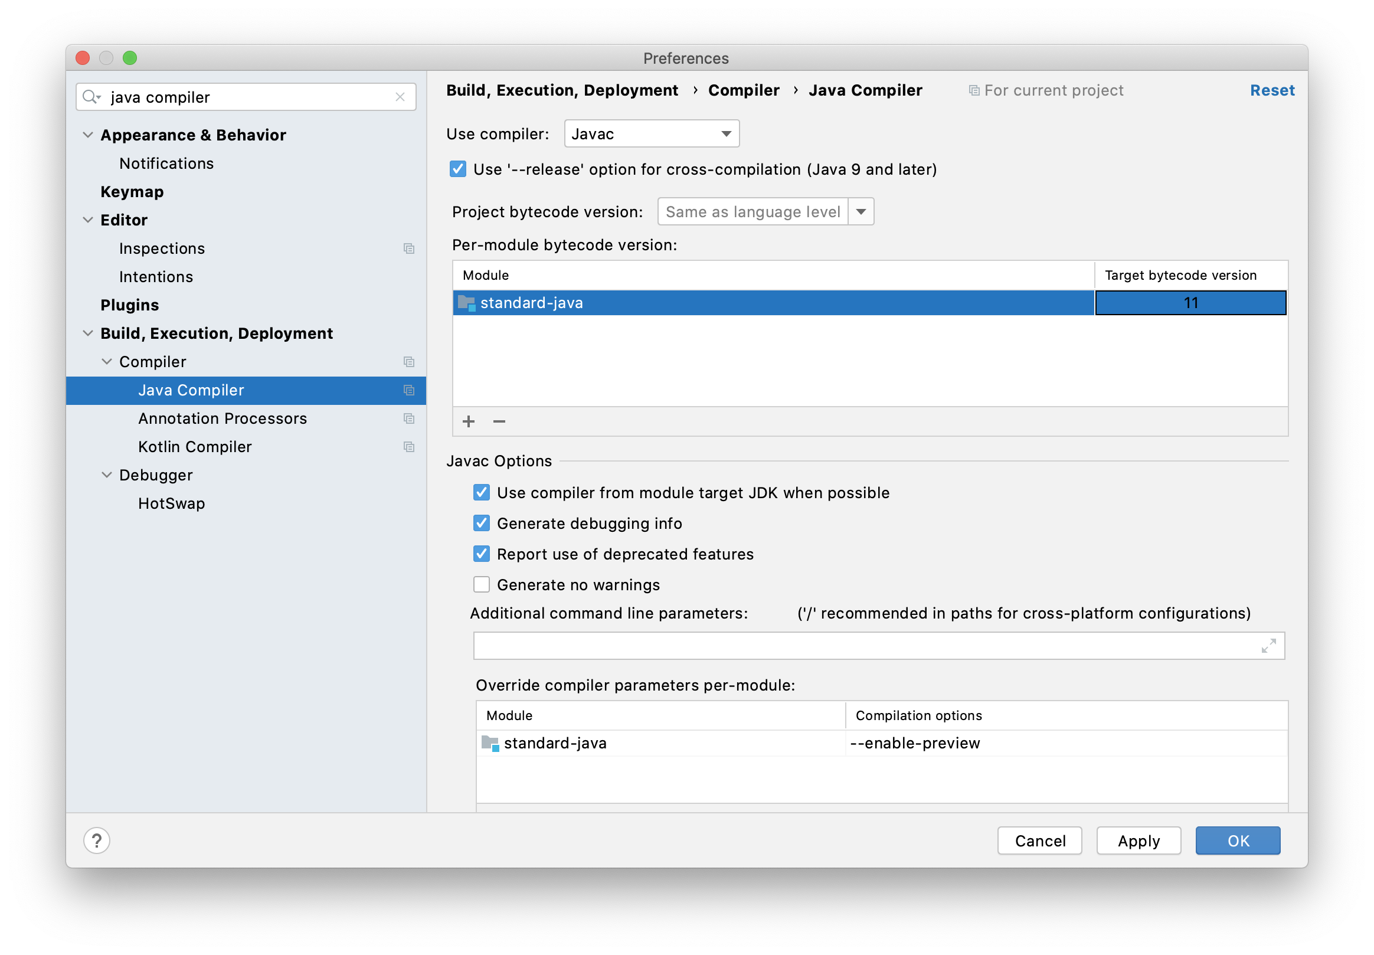Click the Java Compiler settings icon
The image size is (1374, 955).
click(409, 390)
